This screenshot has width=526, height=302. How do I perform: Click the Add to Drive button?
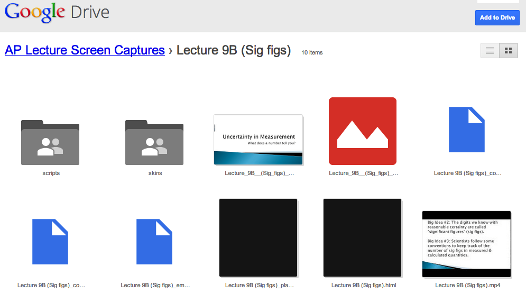coord(497,18)
